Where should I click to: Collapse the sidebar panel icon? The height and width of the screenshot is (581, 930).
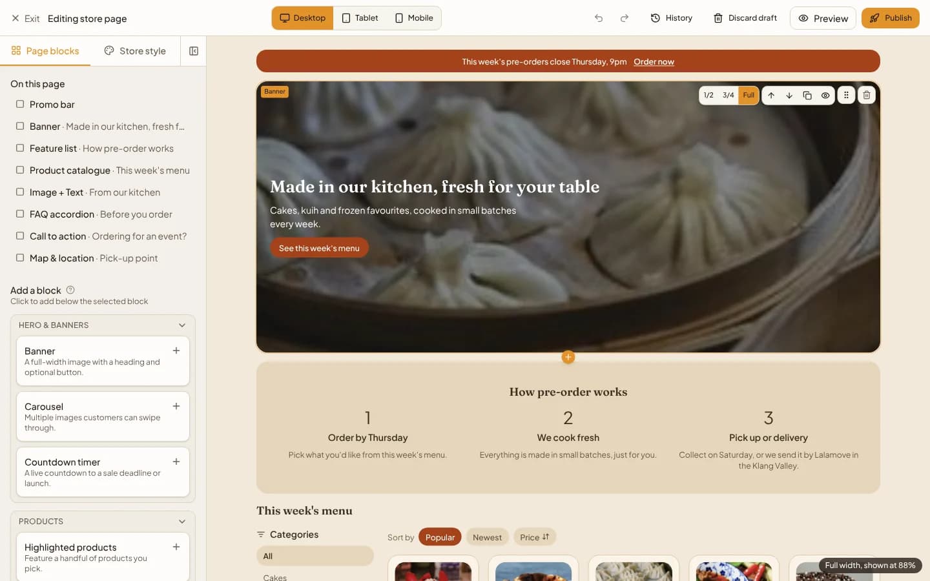194,51
